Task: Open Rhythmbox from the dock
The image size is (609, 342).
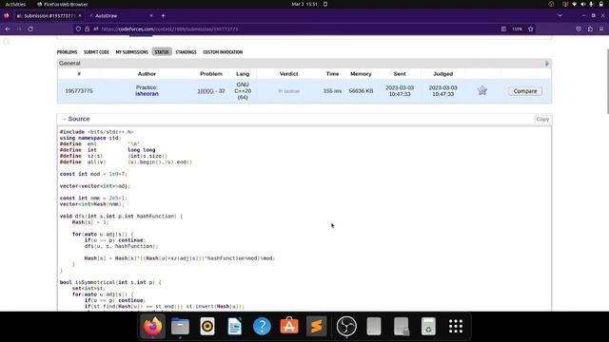Action: pos(207,326)
